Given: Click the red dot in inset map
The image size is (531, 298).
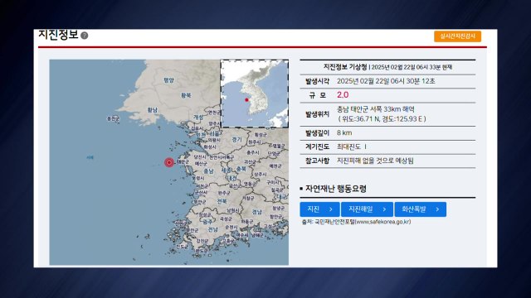Looking at the screenshot, I should pyautogui.click(x=247, y=100).
